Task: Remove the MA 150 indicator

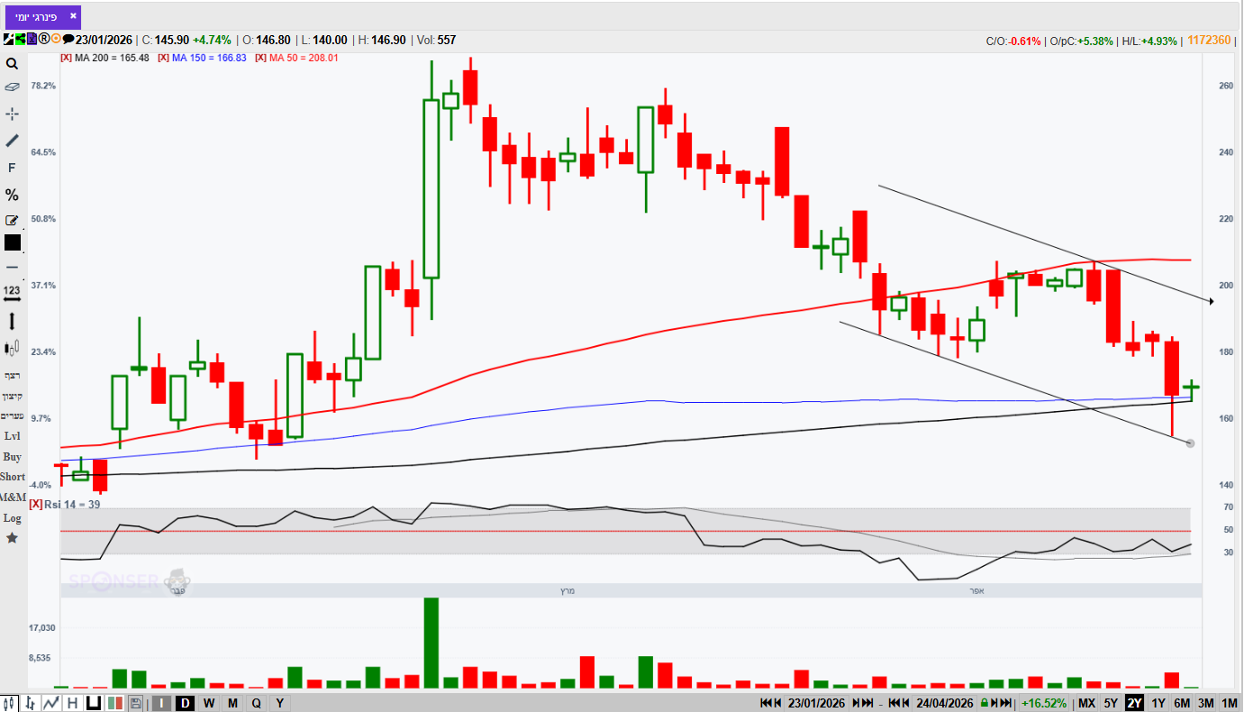Action: 163,58
